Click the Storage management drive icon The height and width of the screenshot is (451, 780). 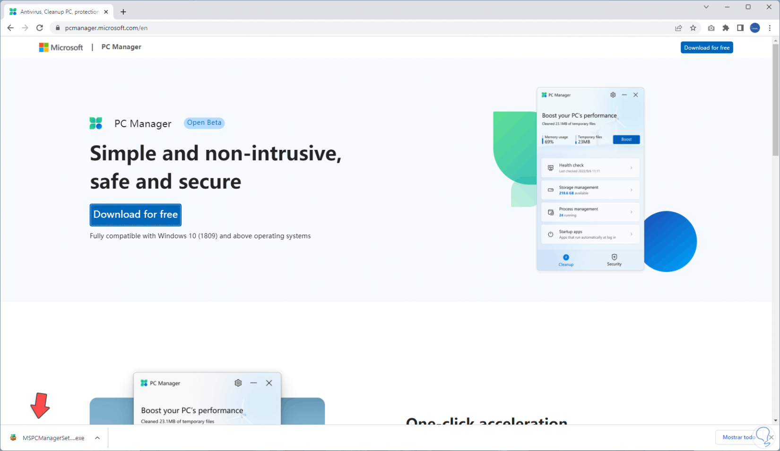tap(550, 190)
